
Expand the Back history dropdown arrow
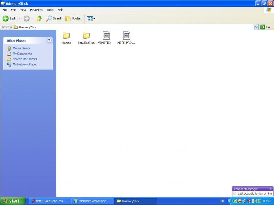(x=19, y=18)
